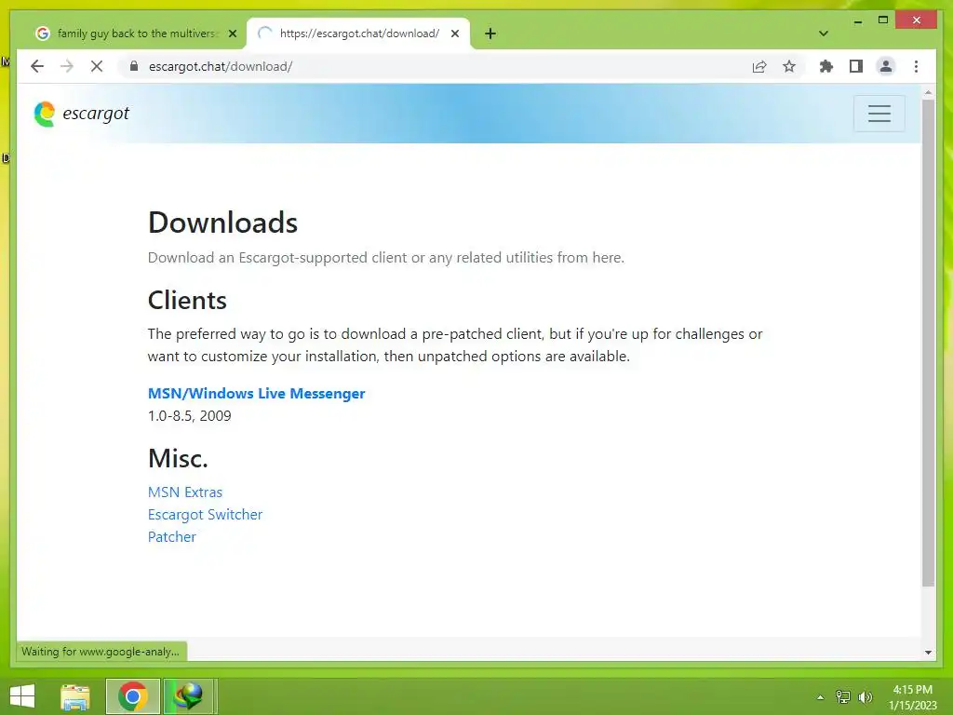Stop loading the page
Screen dimensions: 953x715
(97, 66)
